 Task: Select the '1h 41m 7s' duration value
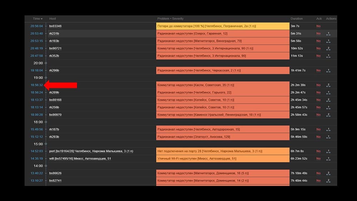[x=298, y=70]
